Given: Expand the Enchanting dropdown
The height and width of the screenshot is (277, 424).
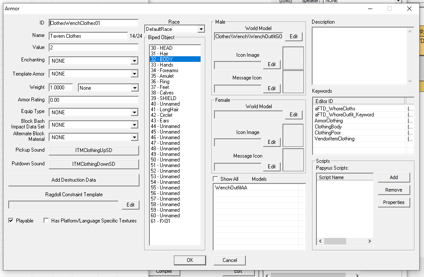Looking at the screenshot, I should pos(93,61).
